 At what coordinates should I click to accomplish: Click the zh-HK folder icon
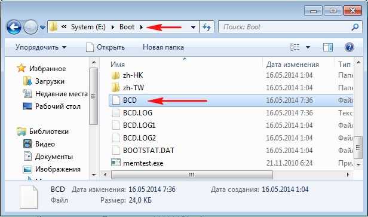tap(116, 75)
